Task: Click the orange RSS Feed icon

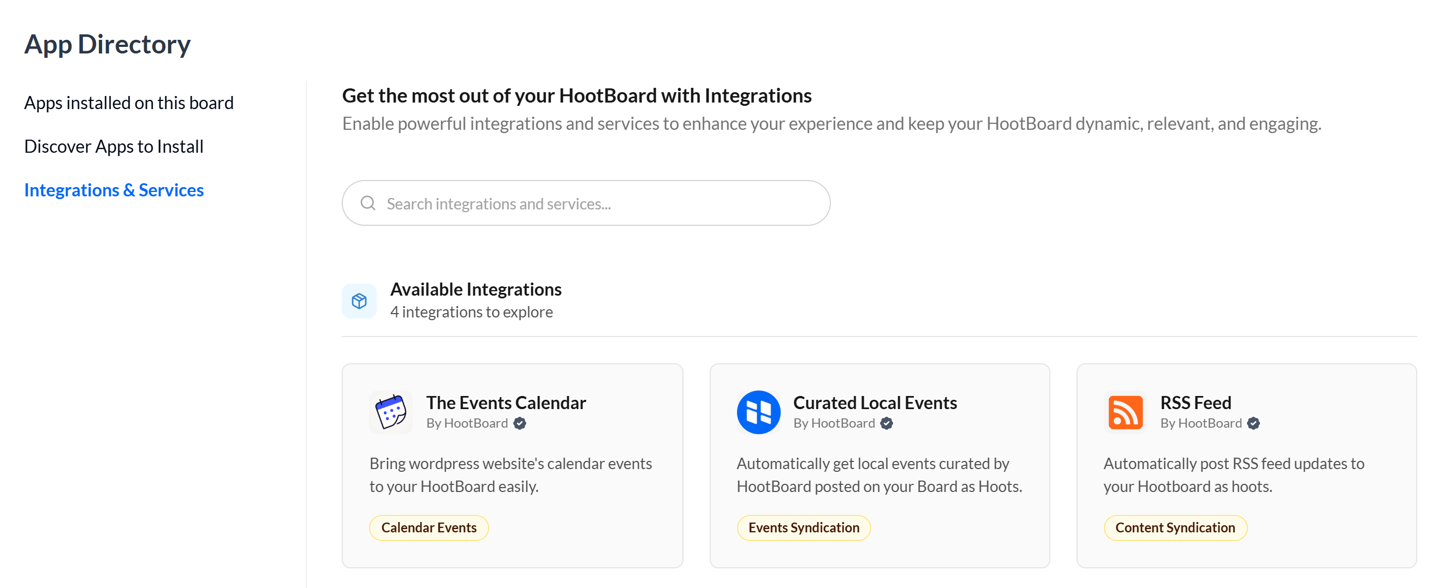Action: pyautogui.click(x=1126, y=412)
